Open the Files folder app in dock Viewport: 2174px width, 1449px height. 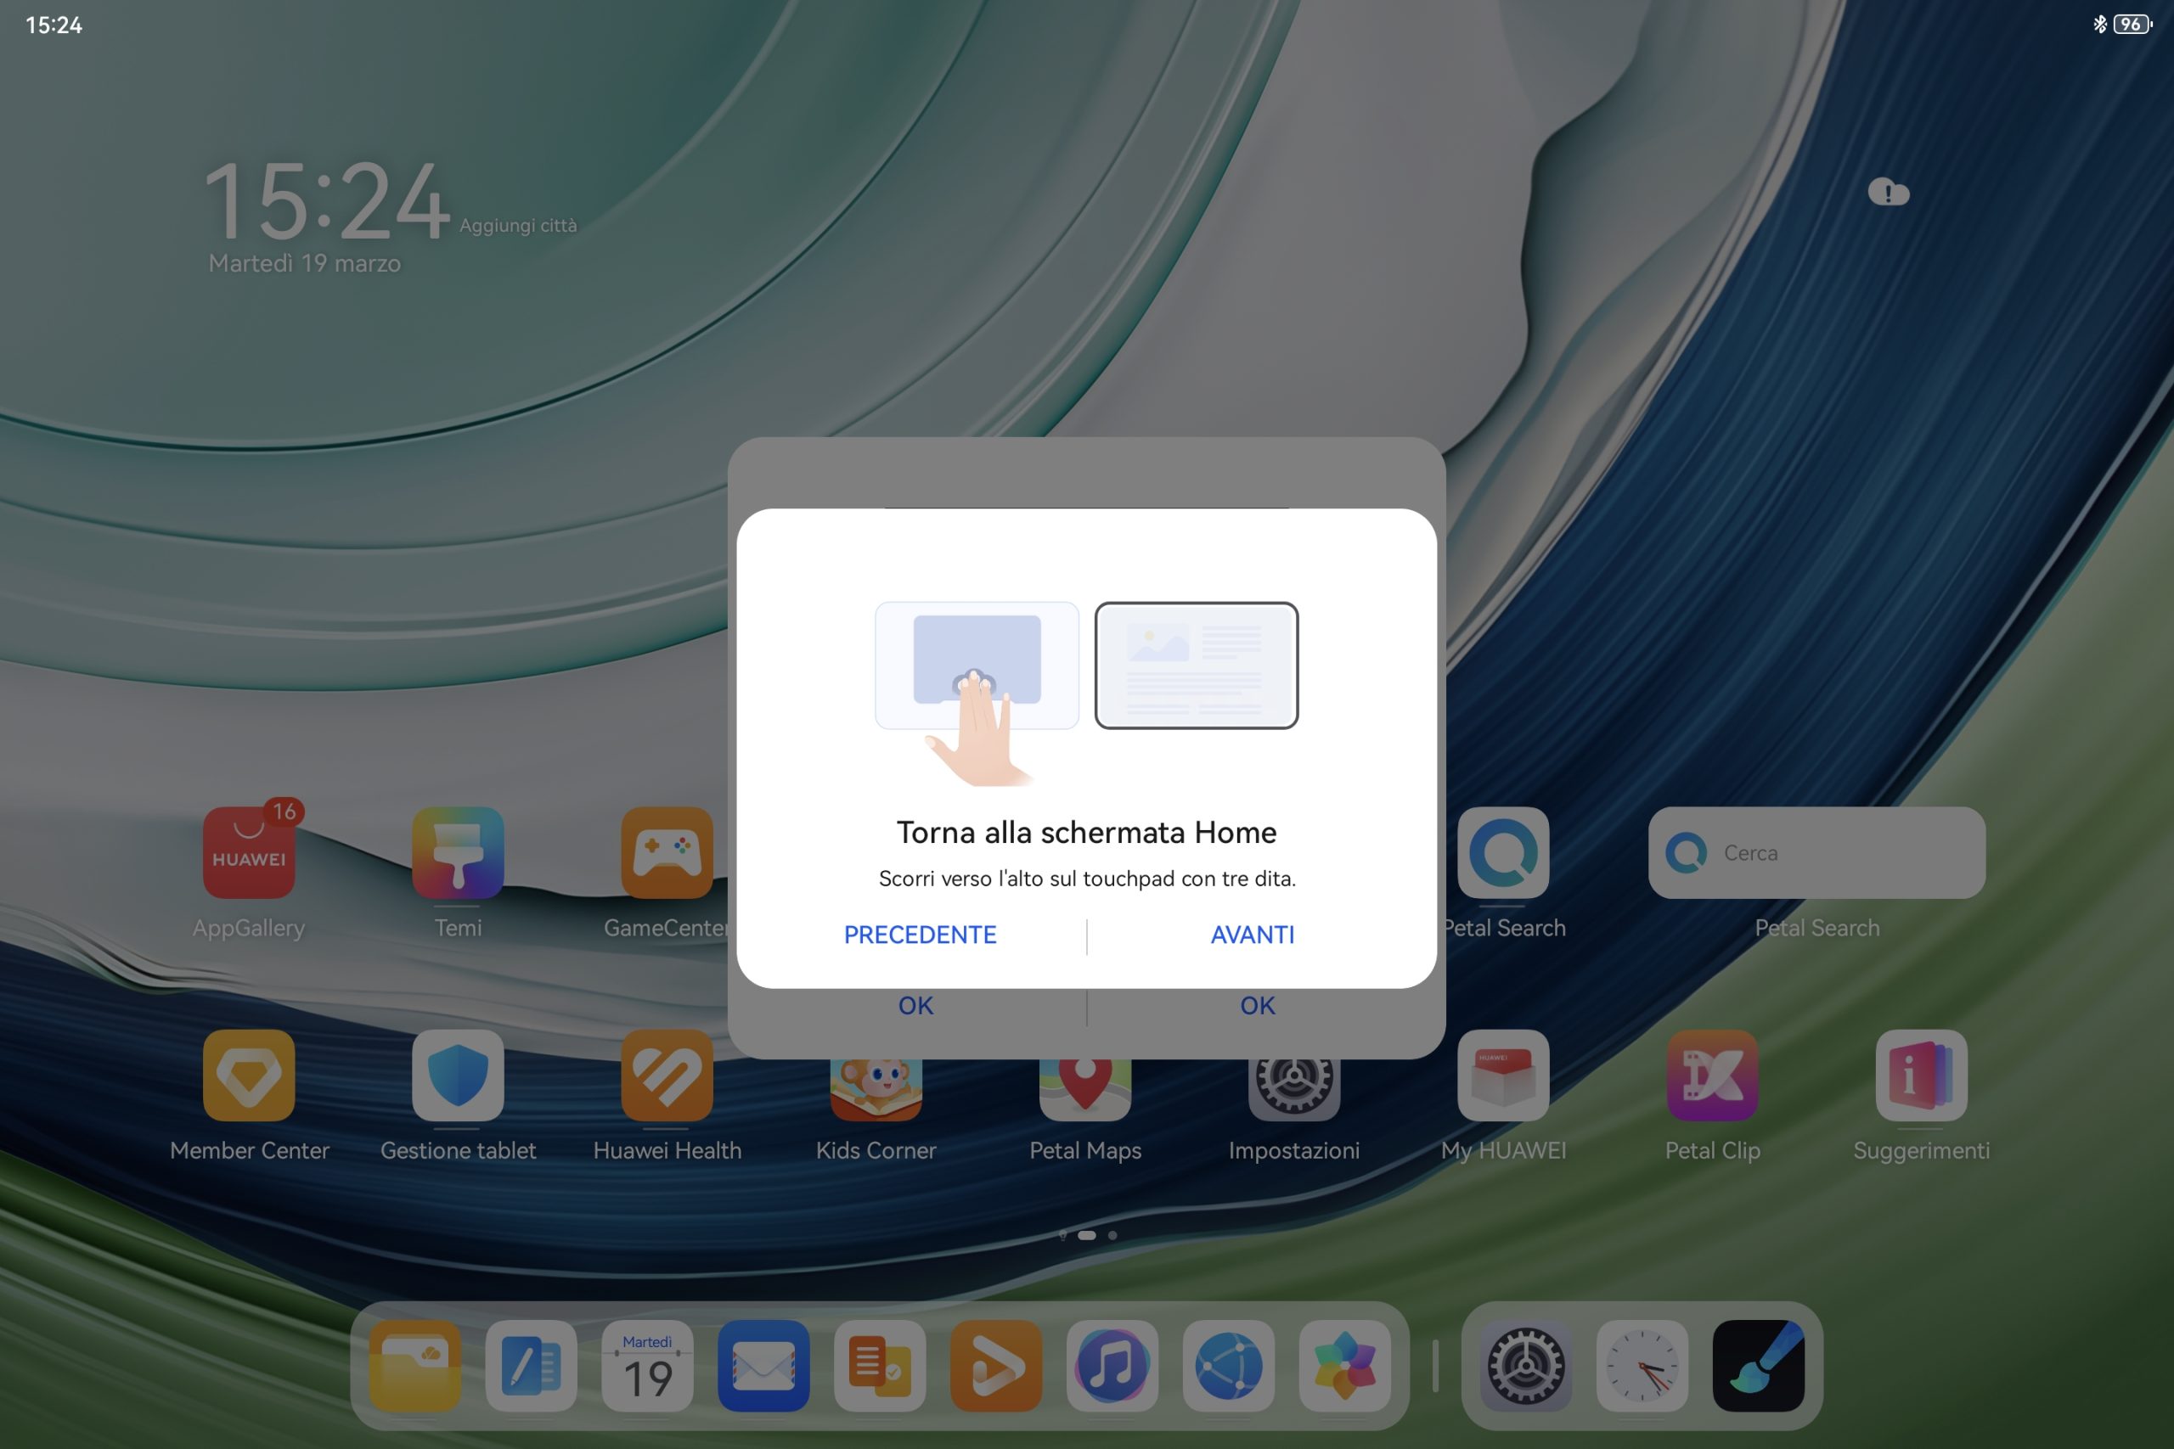415,1366
